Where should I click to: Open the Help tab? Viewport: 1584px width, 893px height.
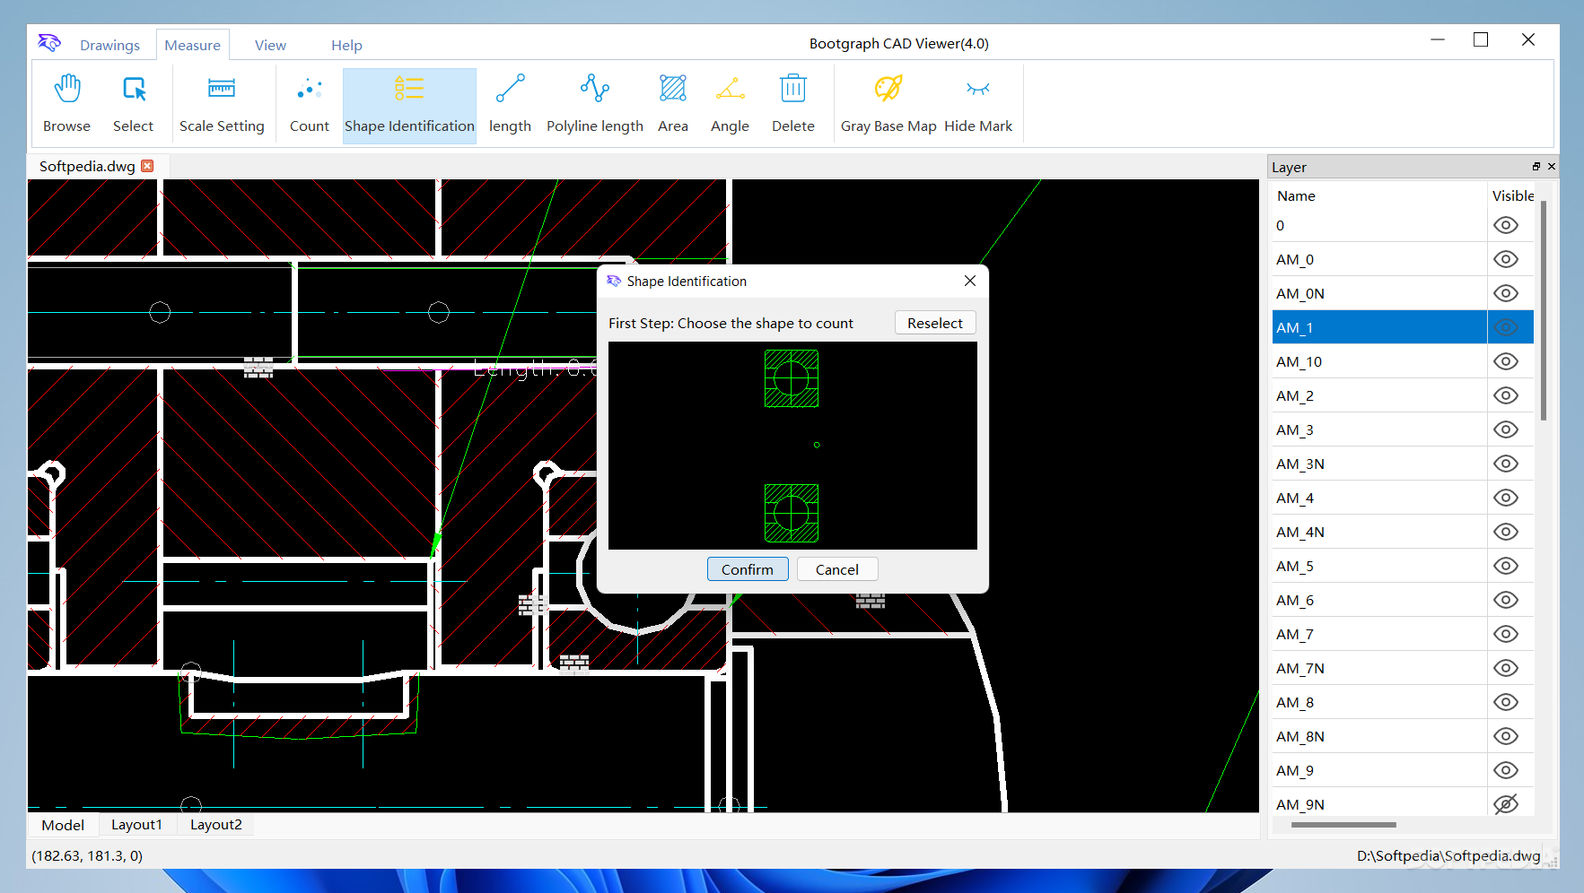tap(346, 45)
